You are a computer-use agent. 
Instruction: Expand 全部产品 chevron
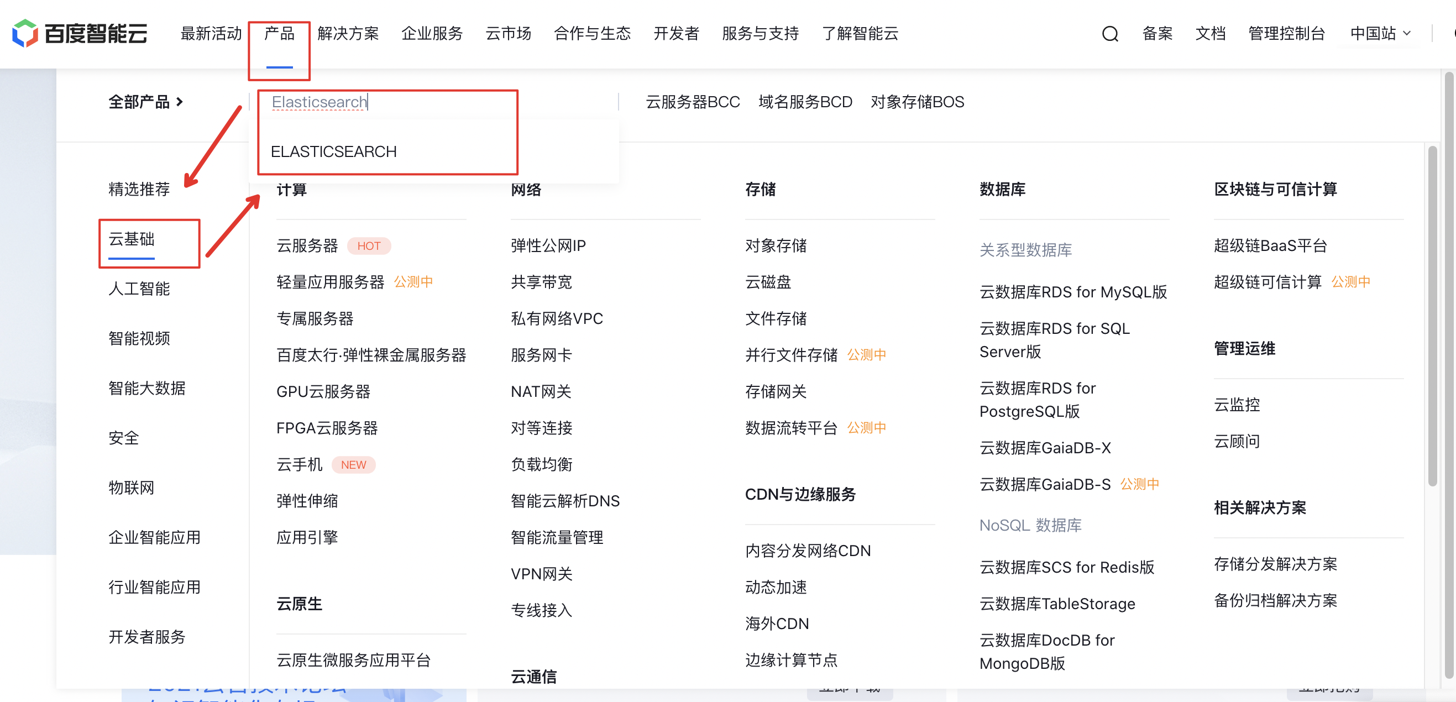(146, 102)
